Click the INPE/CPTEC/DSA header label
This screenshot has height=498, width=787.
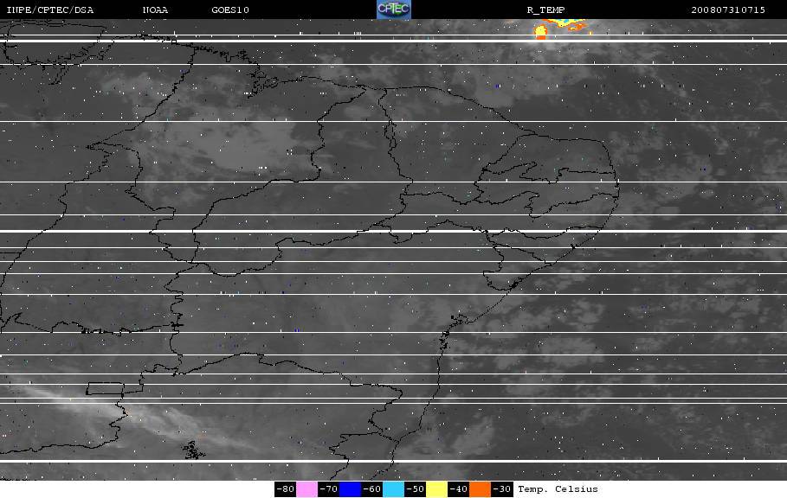tap(49, 10)
